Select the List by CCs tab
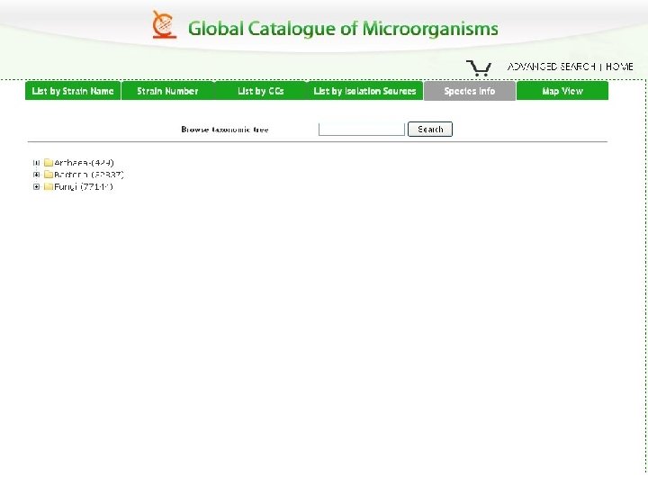This screenshot has height=486, width=648. [261, 91]
